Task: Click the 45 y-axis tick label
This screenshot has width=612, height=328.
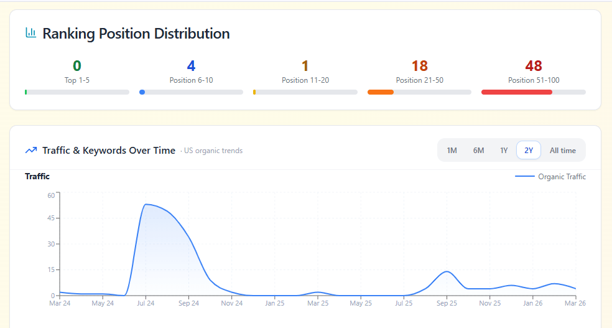Action: pos(51,218)
